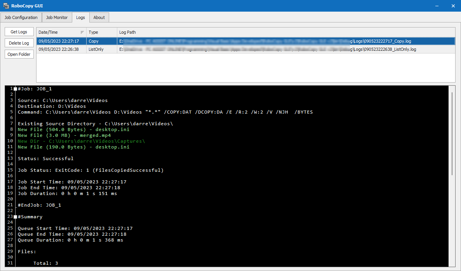Switch to the Job Configuration tab
Viewport: 461px width, 271px height.
point(21,17)
